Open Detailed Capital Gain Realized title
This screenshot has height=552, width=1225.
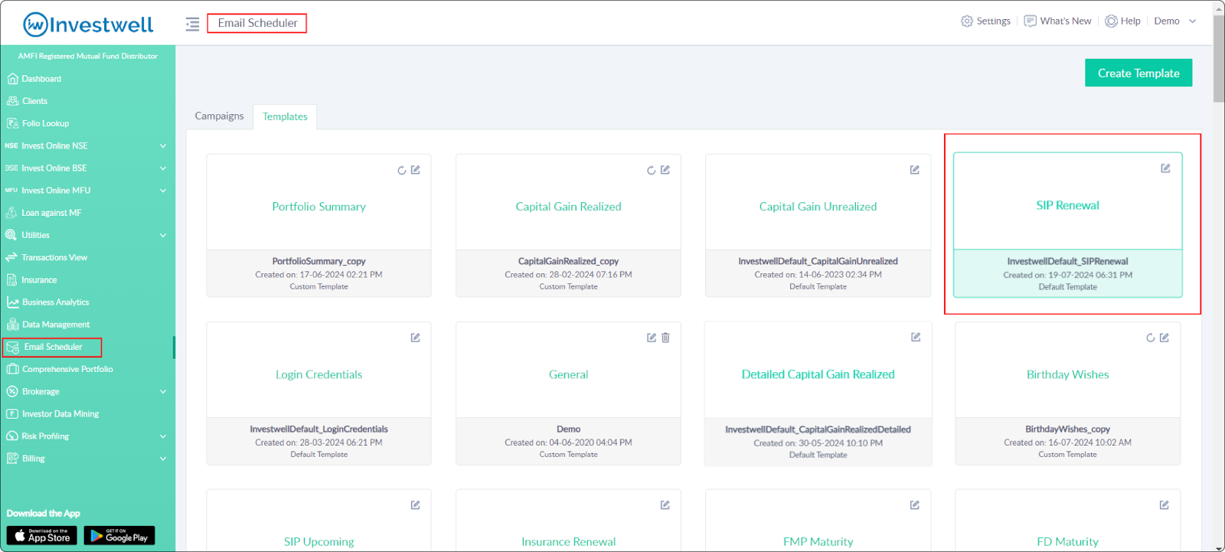point(818,374)
